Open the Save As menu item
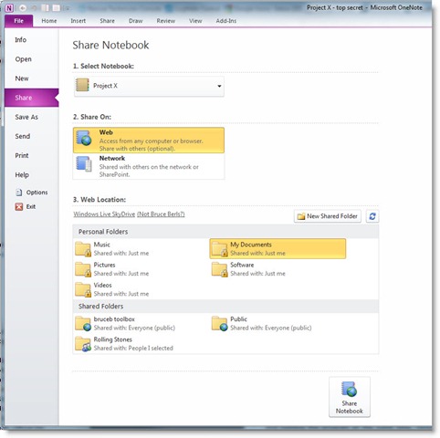 click(26, 117)
